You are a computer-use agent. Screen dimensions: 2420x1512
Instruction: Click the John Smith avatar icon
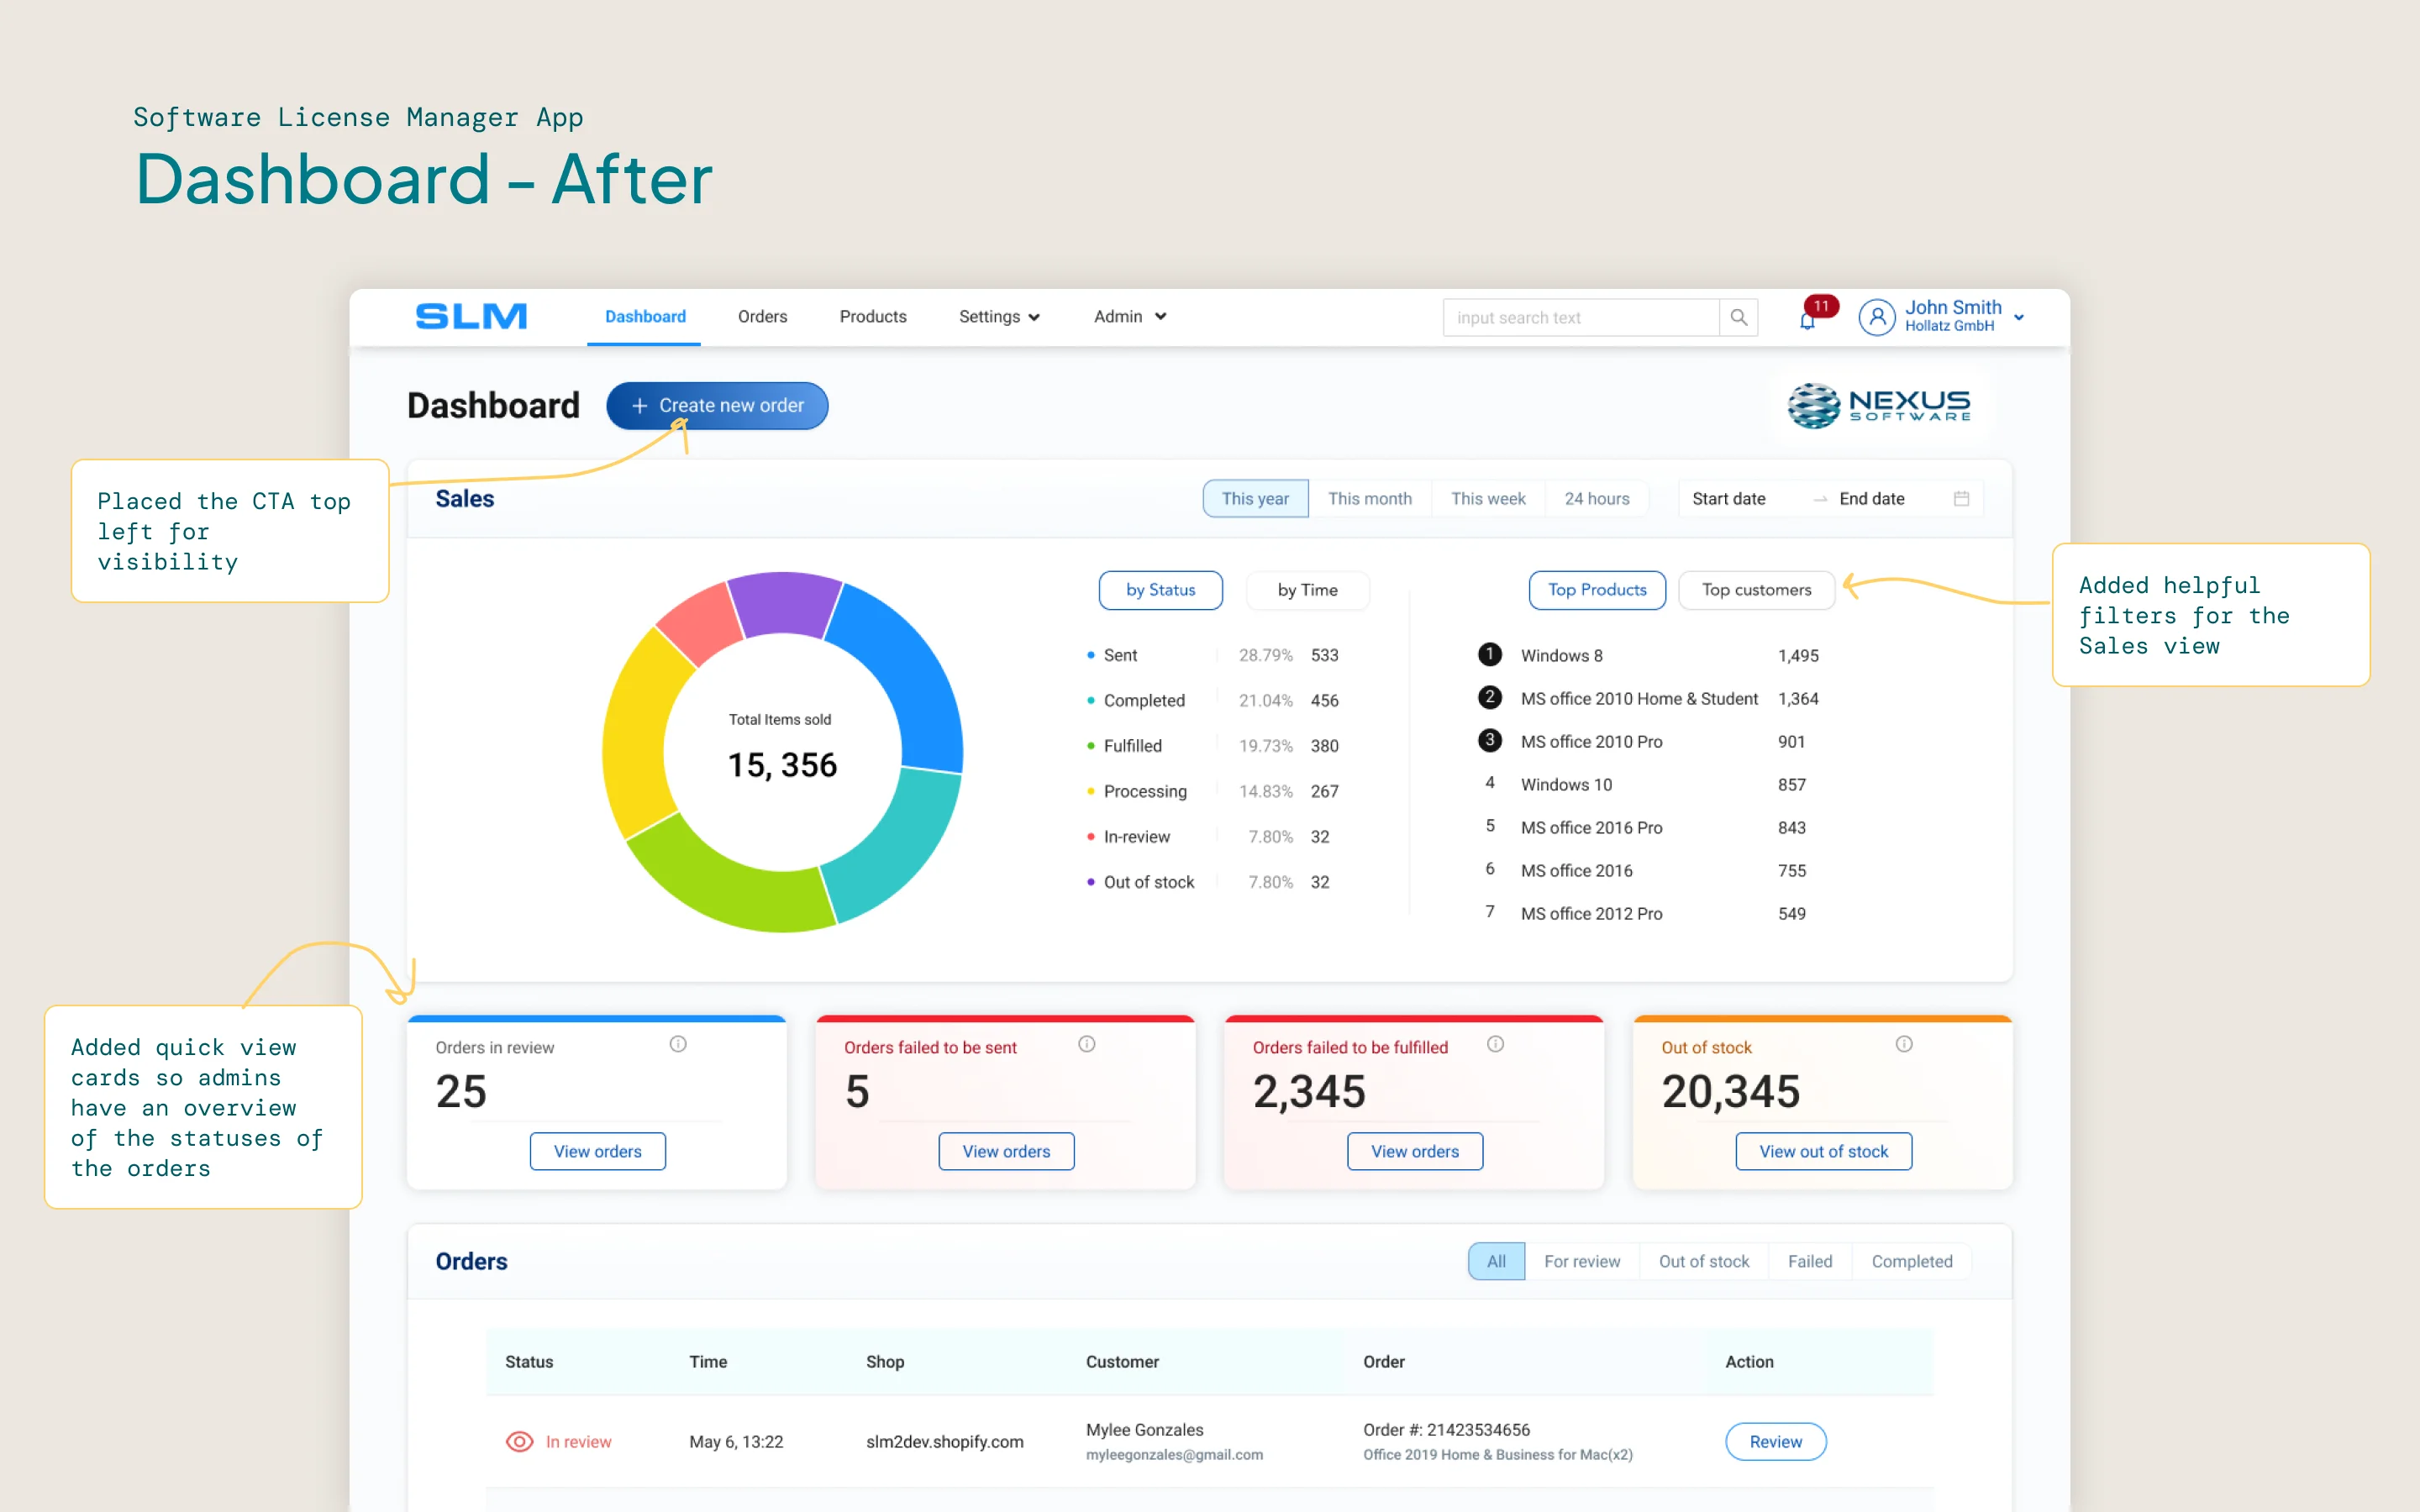point(1877,318)
